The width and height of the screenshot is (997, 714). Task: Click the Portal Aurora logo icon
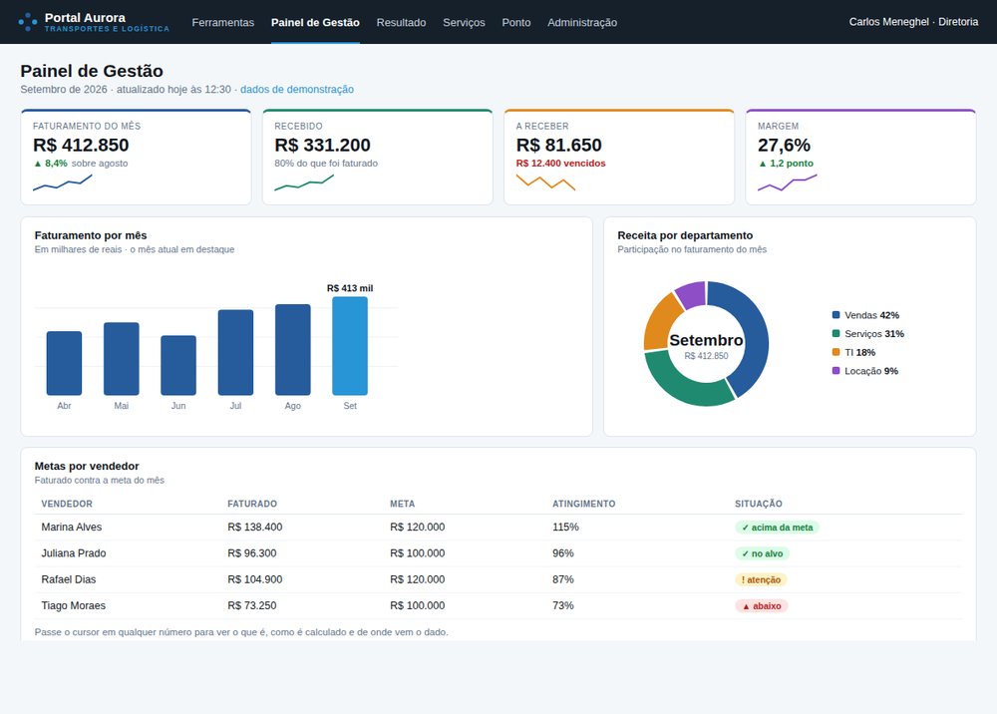(x=28, y=22)
